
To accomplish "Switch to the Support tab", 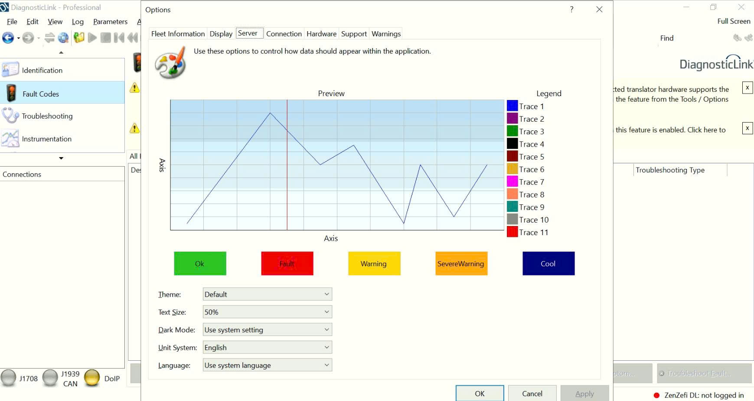I will tap(354, 34).
